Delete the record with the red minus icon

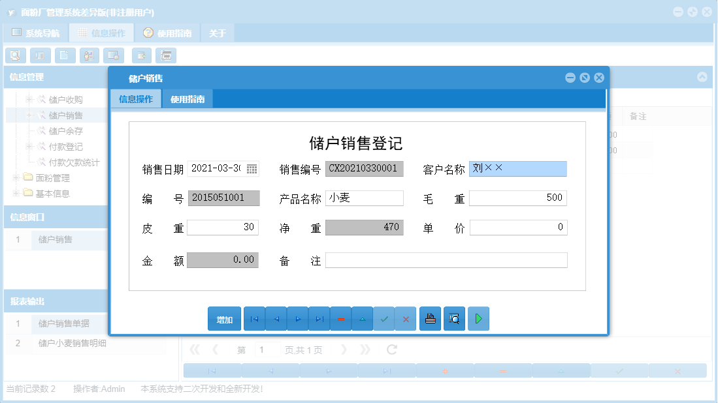click(340, 318)
